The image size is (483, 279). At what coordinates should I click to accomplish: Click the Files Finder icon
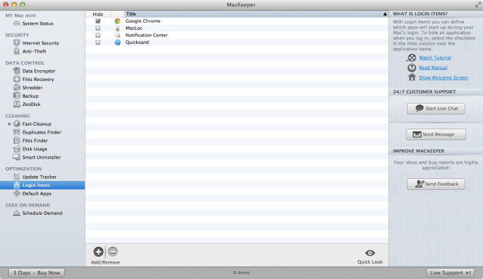17,140
